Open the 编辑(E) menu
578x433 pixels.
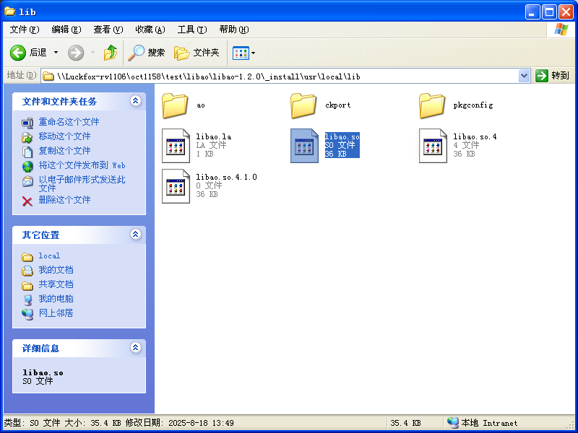66,30
